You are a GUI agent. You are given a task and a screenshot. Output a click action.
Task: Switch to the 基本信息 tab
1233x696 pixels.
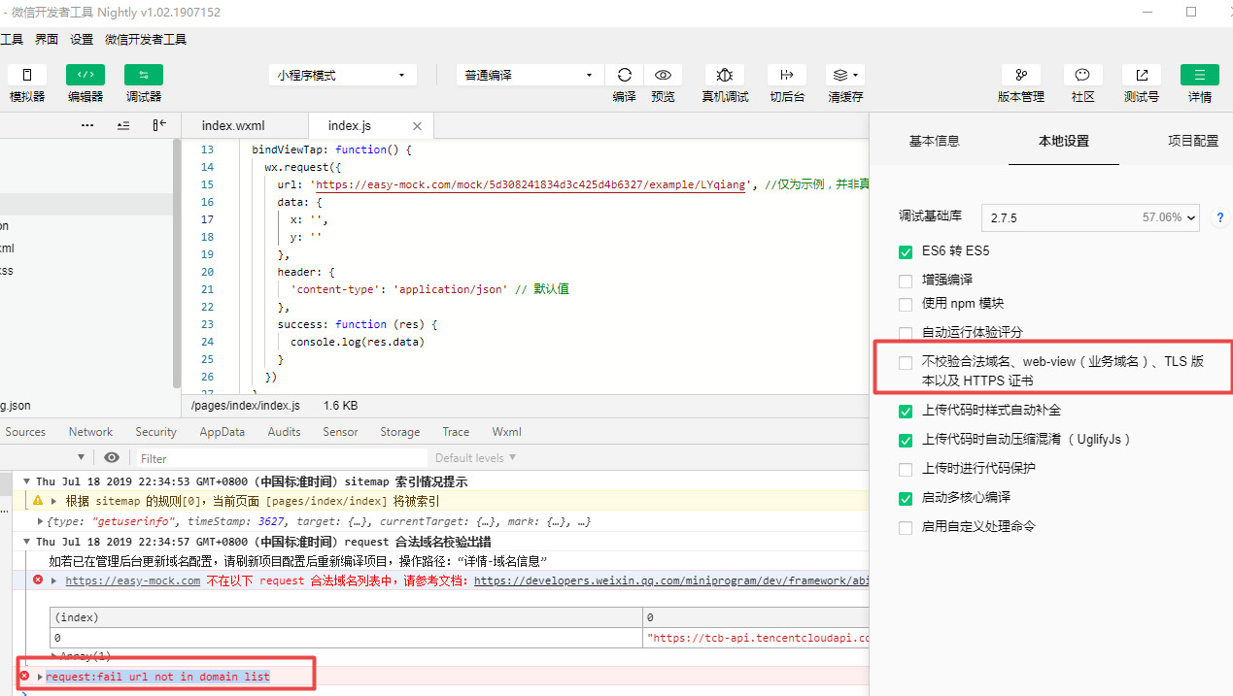pyautogui.click(x=934, y=141)
